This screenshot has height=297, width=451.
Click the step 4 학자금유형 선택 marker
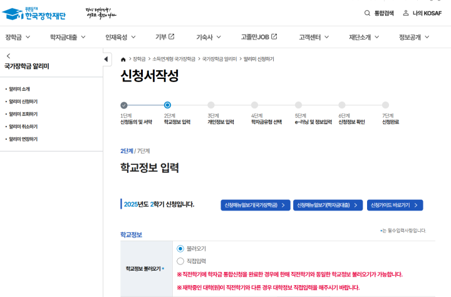pyautogui.click(x=254, y=105)
